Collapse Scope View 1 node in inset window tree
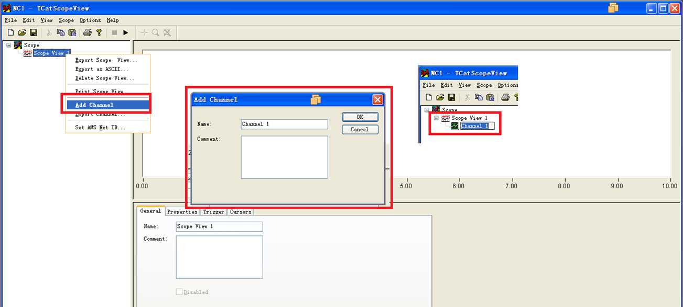This screenshot has height=307, width=683. pyautogui.click(x=437, y=118)
